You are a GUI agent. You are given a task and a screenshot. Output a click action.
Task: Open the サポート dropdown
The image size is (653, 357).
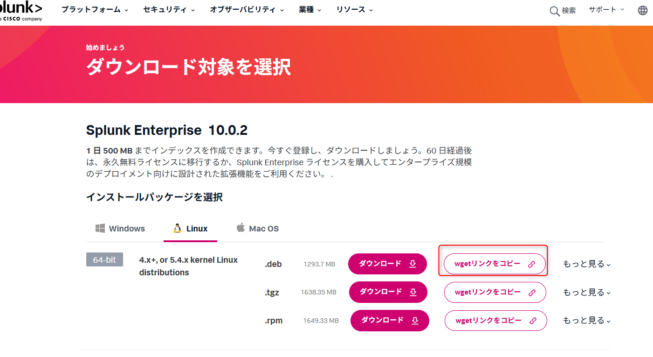[x=606, y=10]
